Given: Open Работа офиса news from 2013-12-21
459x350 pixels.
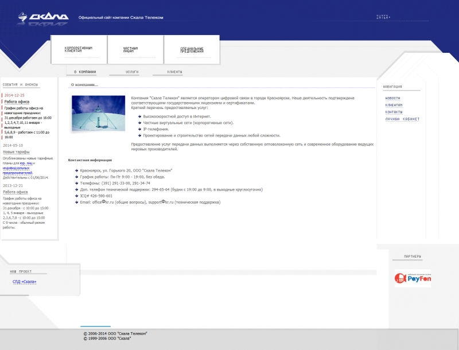Looking at the screenshot, I should pos(15,192).
